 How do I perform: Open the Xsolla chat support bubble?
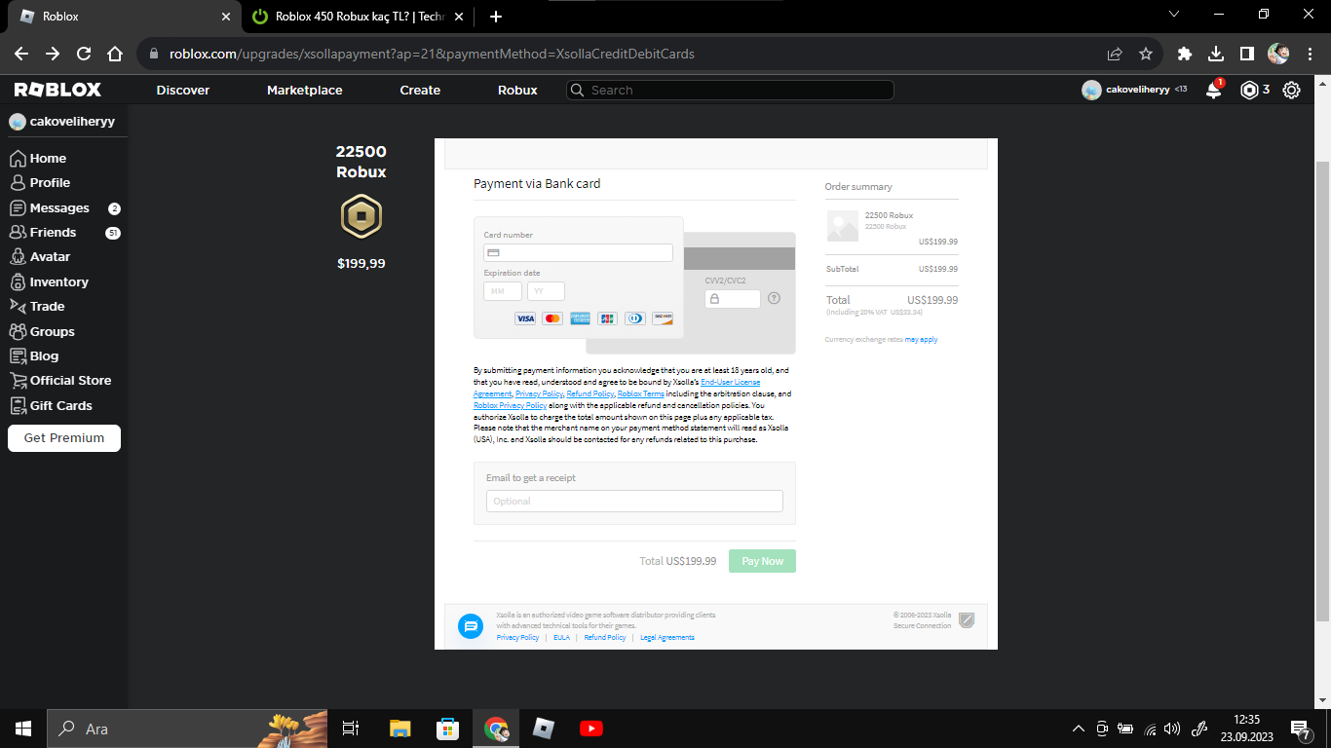point(471,626)
